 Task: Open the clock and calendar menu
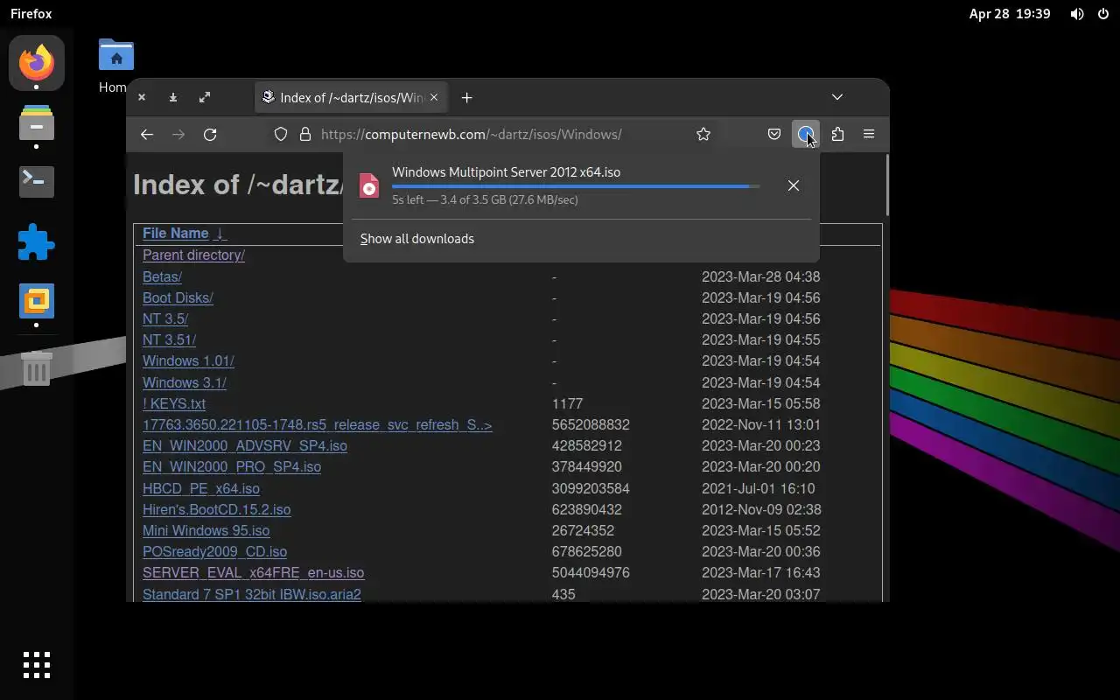click(1010, 14)
